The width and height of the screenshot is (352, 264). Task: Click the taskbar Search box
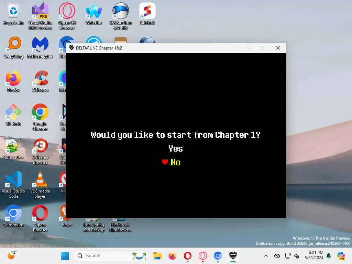[111, 256]
